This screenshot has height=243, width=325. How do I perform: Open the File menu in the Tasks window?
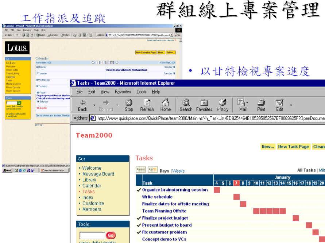coord(80,92)
